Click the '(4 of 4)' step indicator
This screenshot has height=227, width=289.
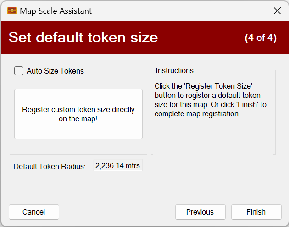pos(261,38)
